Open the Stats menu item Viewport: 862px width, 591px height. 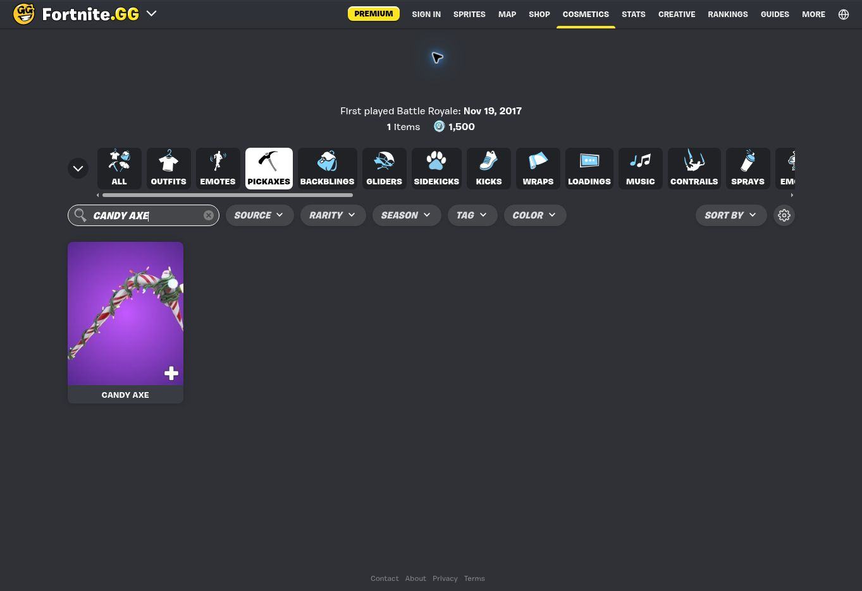coord(634,15)
